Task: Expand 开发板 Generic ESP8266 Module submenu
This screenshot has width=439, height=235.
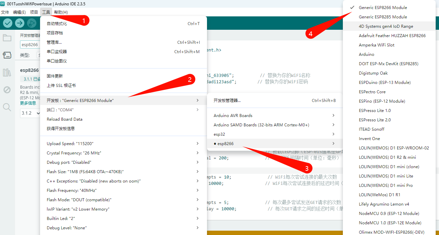Action: coord(124,101)
